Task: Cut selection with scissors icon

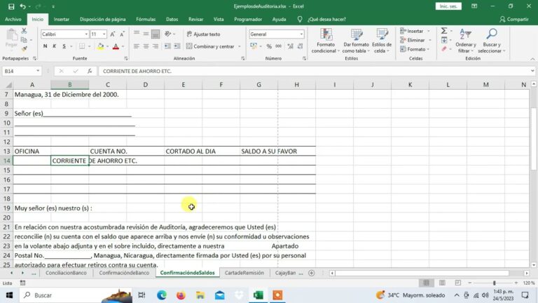Action: 24,31
